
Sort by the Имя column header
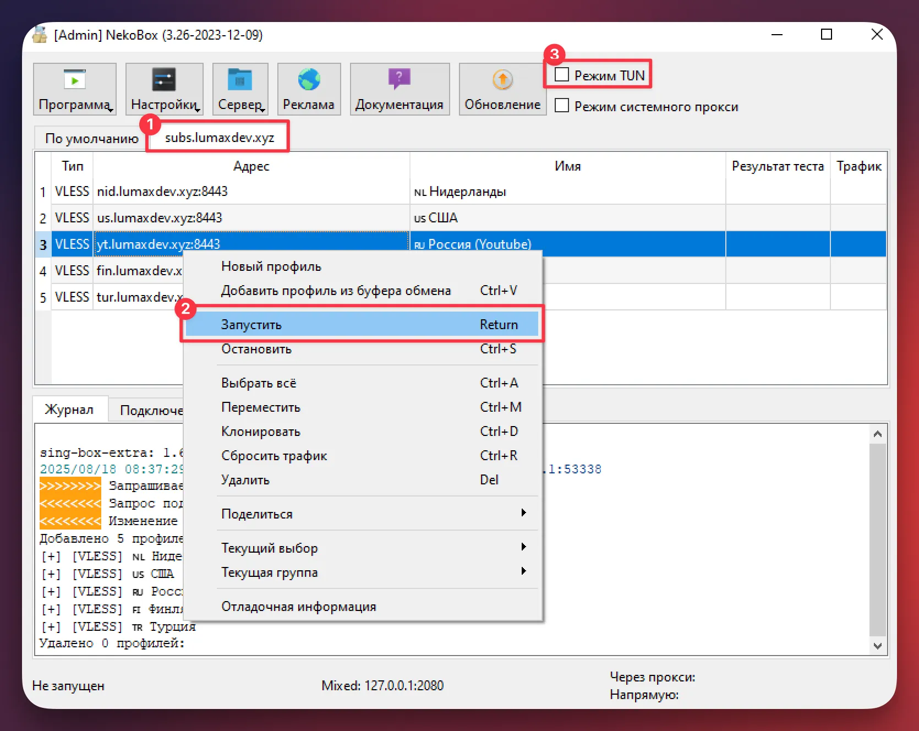[x=568, y=166]
